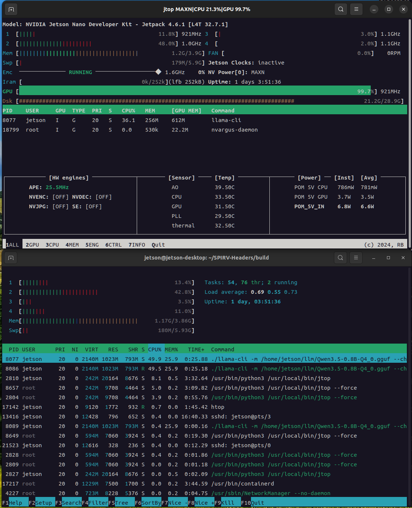The height and width of the screenshot is (508, 412).
Task: Click jtop GPU MEM column header
Action: click(186, 111)
